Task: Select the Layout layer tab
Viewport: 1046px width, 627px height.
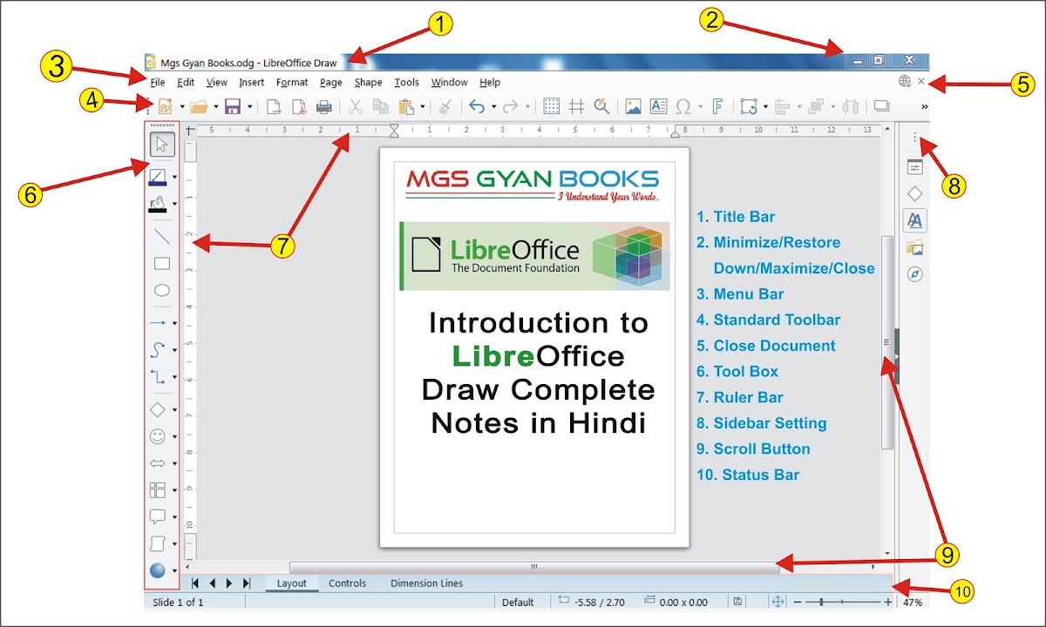Action: (291, 583)
